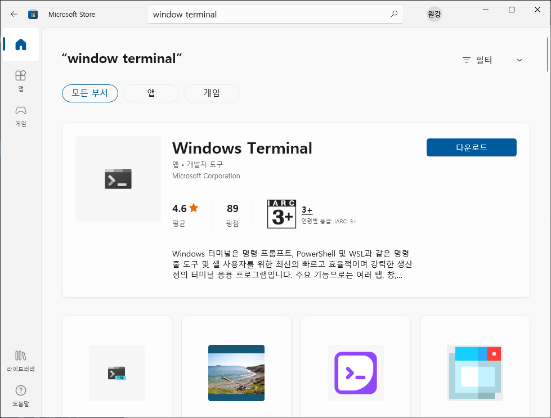The height and width of the screenshot is (418, 551).
Task: Open the Home section in sidebar
Action: [21, 44]
